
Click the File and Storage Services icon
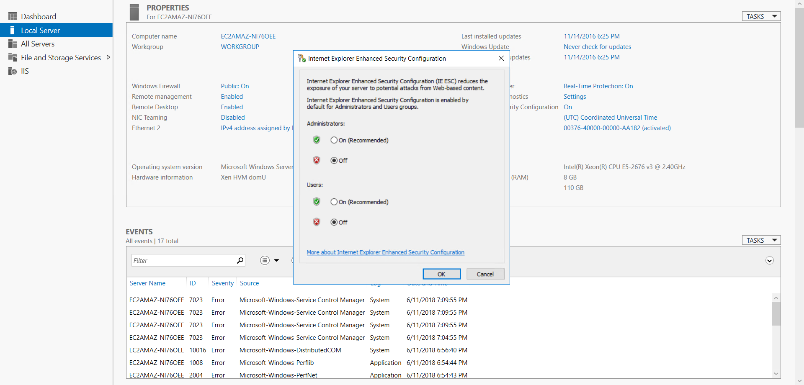pyautogui.click(x=13, y=58)
